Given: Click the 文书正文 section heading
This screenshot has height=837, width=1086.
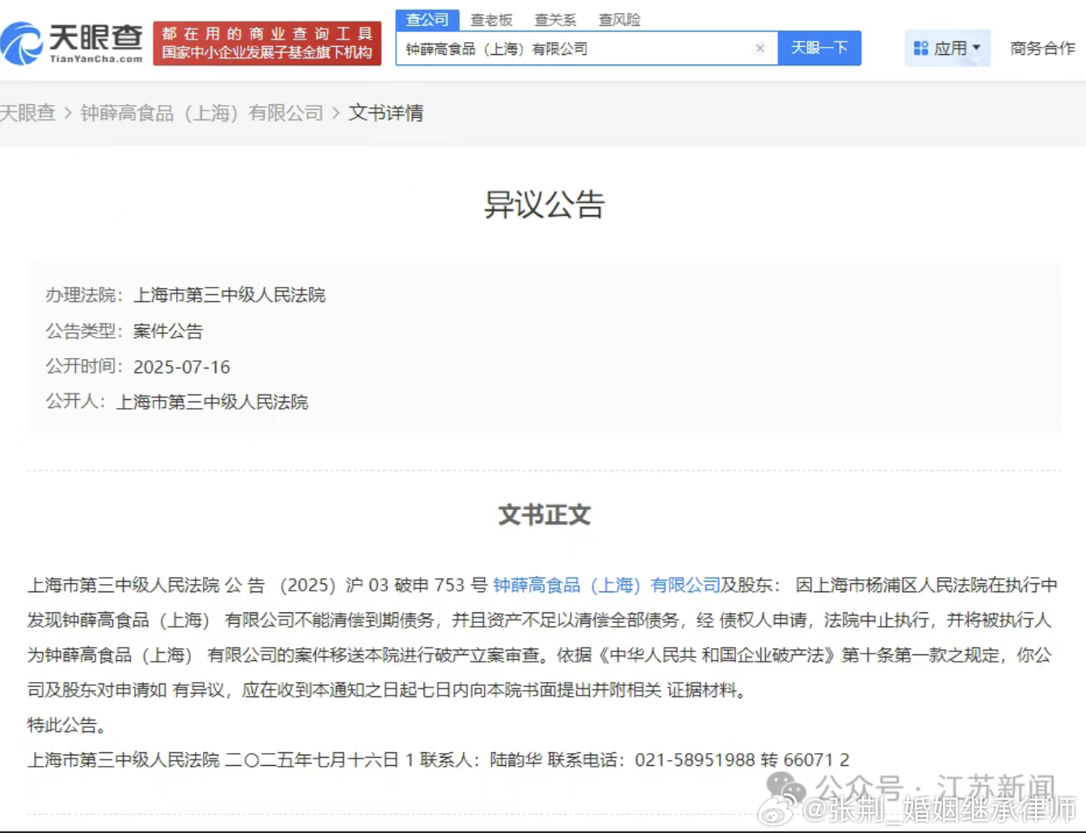Looking at the screenshot, I should (x=544, y=515).
